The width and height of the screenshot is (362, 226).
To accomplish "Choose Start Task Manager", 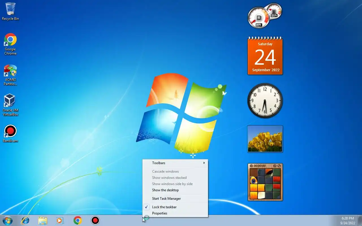I will coord(175,199).
